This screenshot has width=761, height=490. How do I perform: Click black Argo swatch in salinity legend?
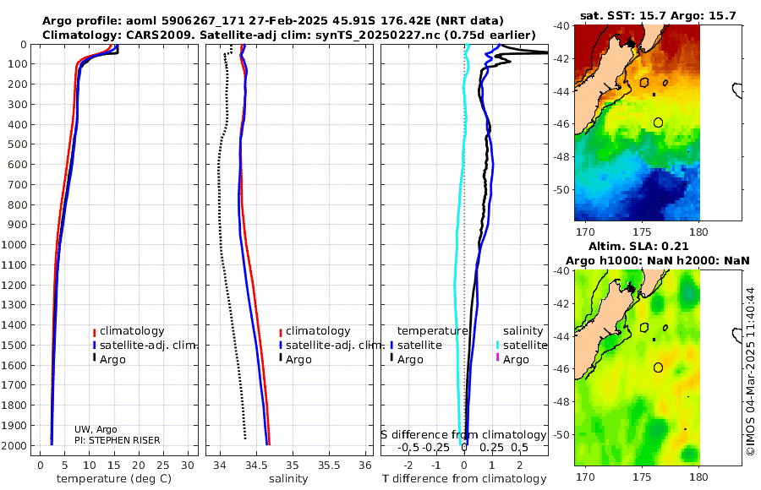point(281,357)
